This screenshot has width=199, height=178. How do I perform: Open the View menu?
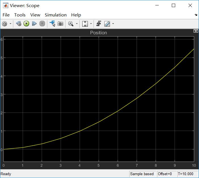pos(35,15)
